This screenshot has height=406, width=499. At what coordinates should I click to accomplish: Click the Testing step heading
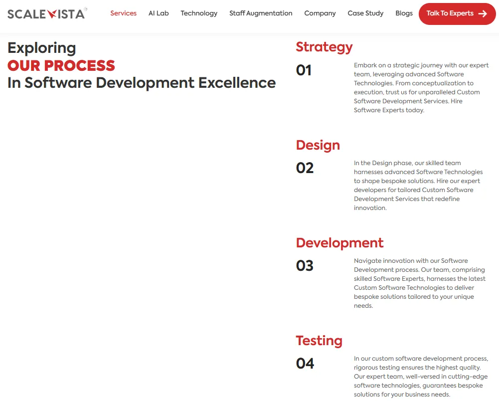[x=319, y=341]
